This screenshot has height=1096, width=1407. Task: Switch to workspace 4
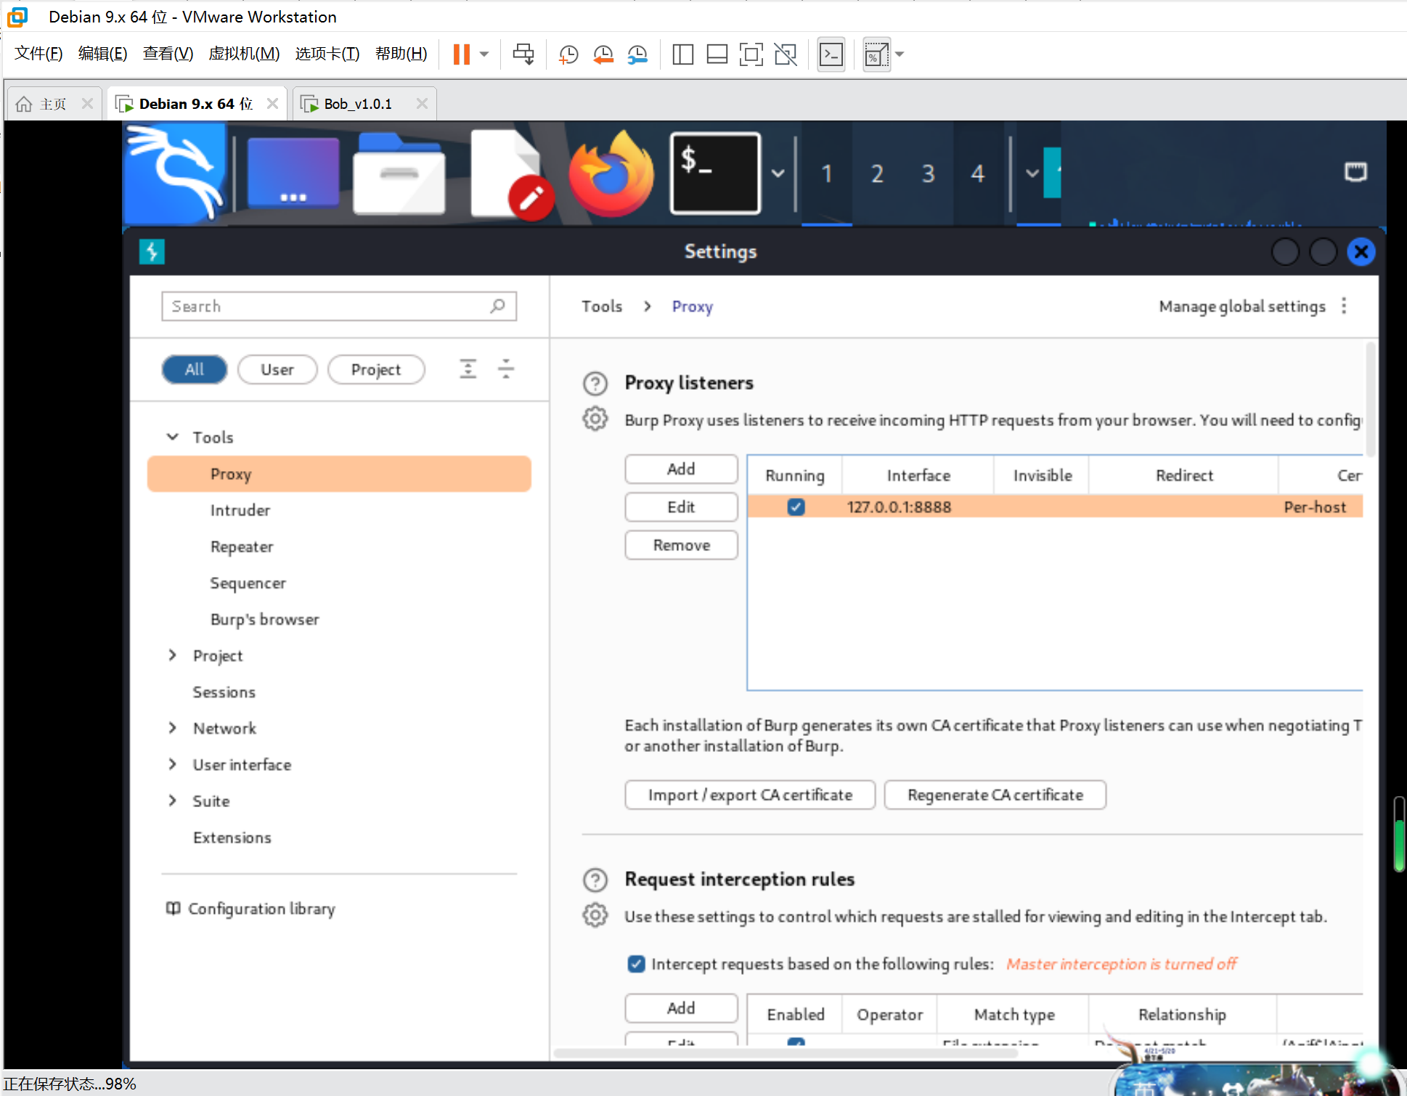[977, 173]
